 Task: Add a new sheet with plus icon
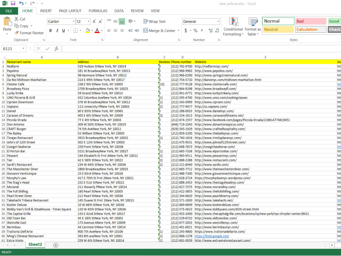tap(56, 245)
